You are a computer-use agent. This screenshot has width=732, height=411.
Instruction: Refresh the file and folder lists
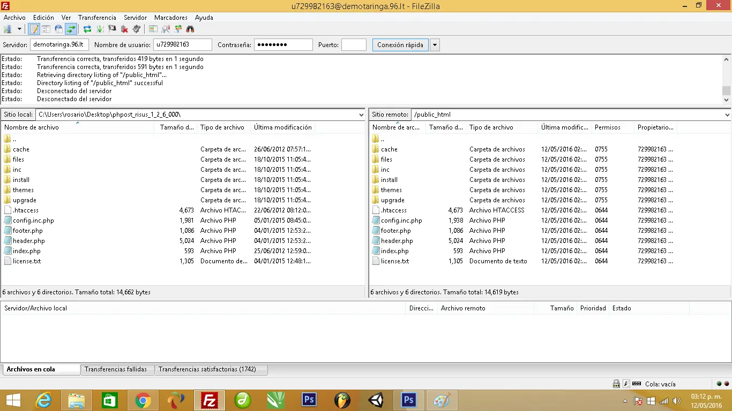(x=87, y=29)
